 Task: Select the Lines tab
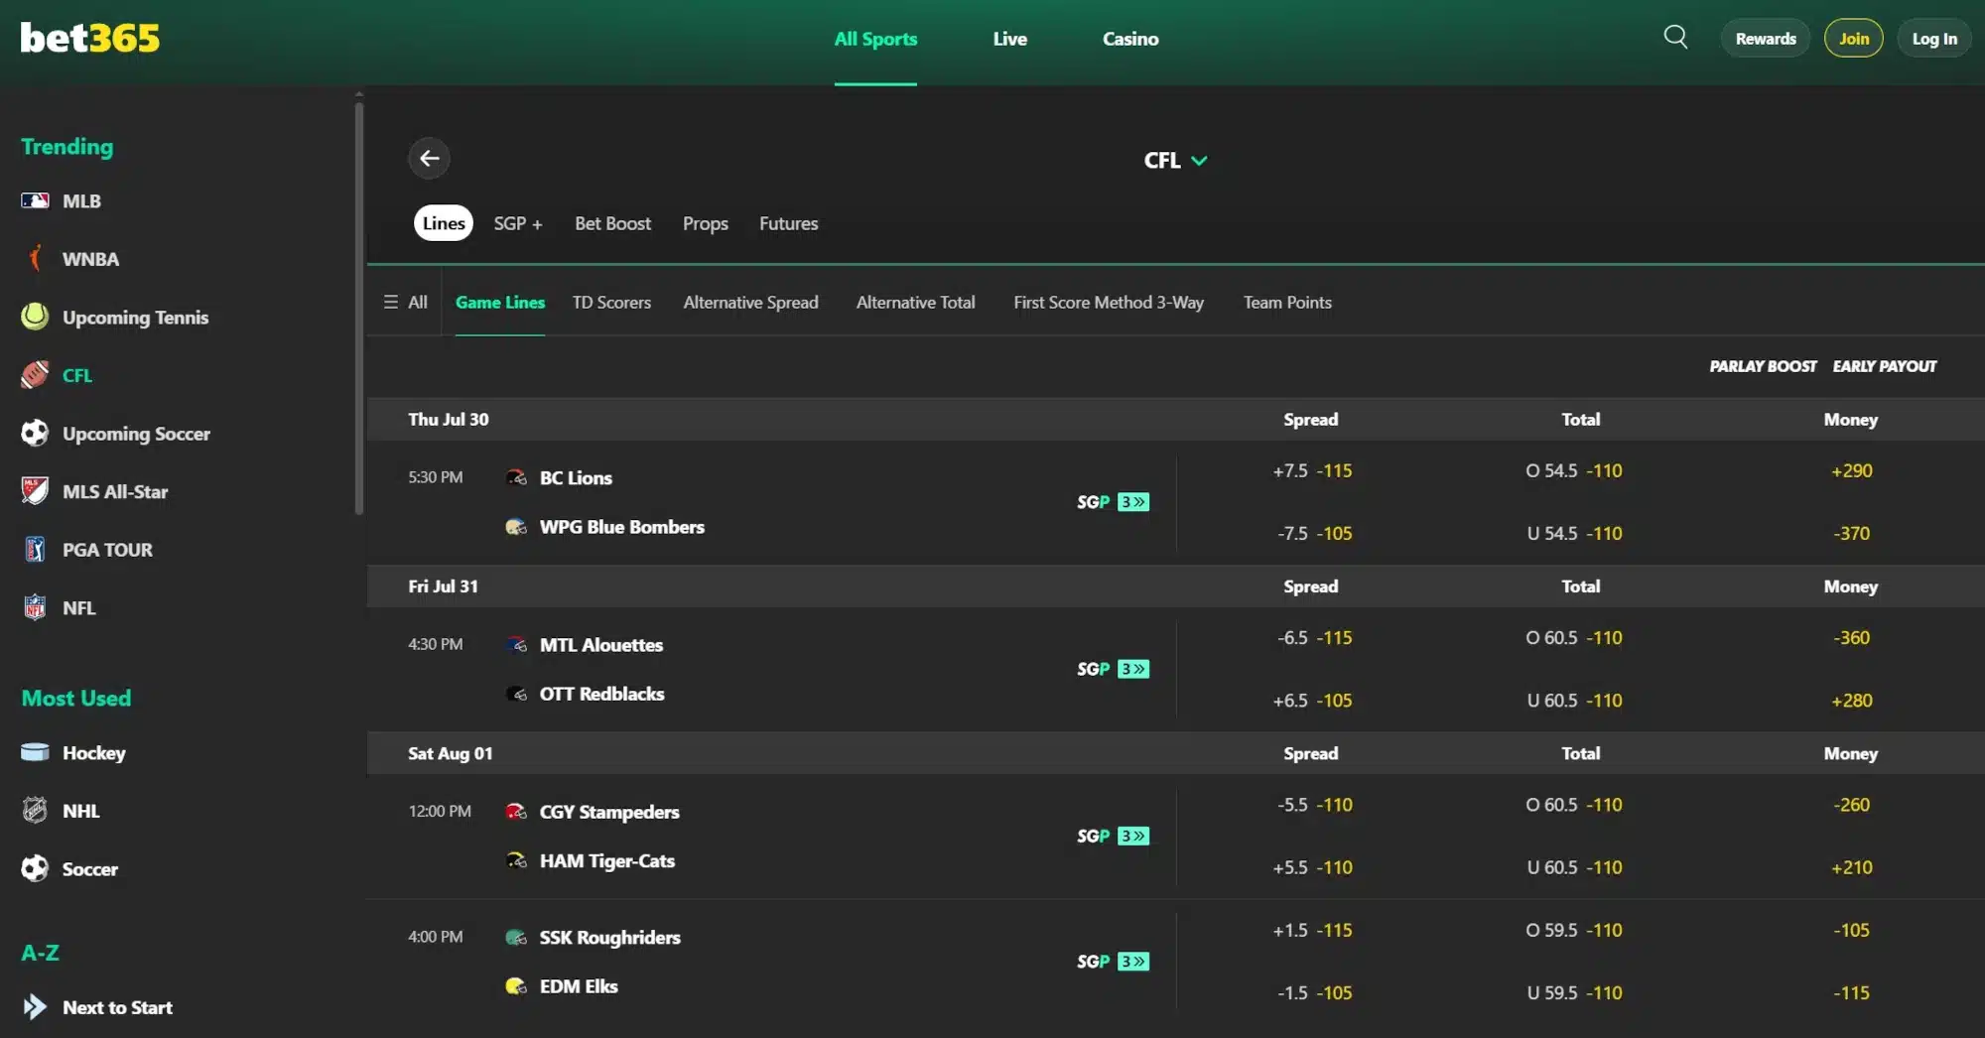coord(444,223)
